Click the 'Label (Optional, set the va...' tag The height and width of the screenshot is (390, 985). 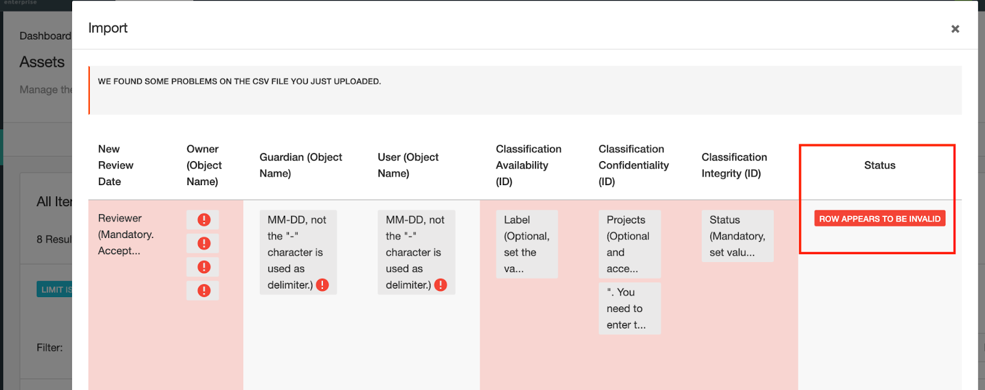tap(526, 244)
